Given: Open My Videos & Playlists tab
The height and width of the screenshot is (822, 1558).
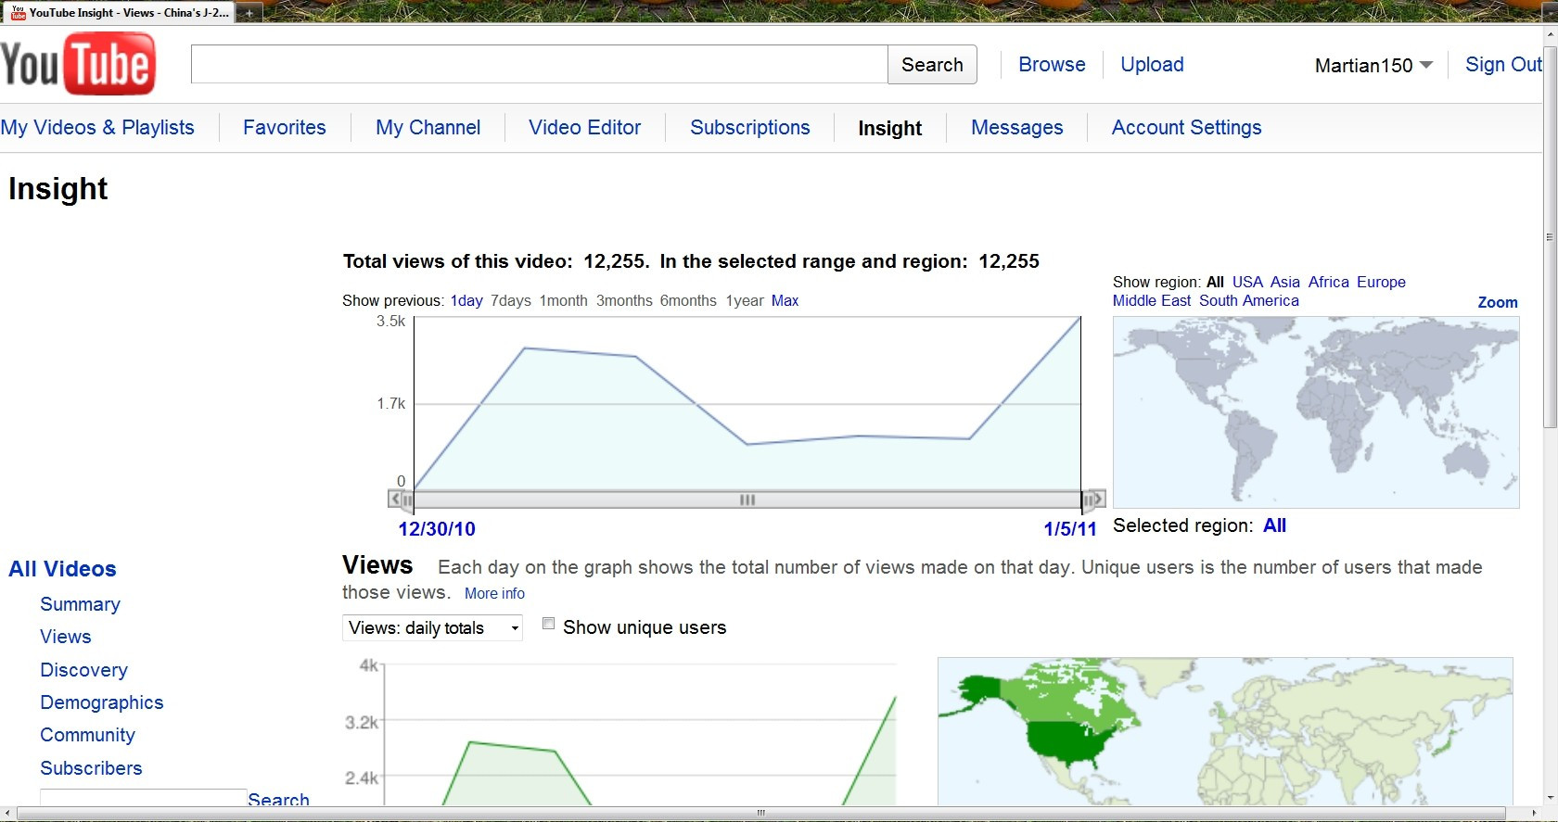Looking at the screenshot, I should pos(97,128).
